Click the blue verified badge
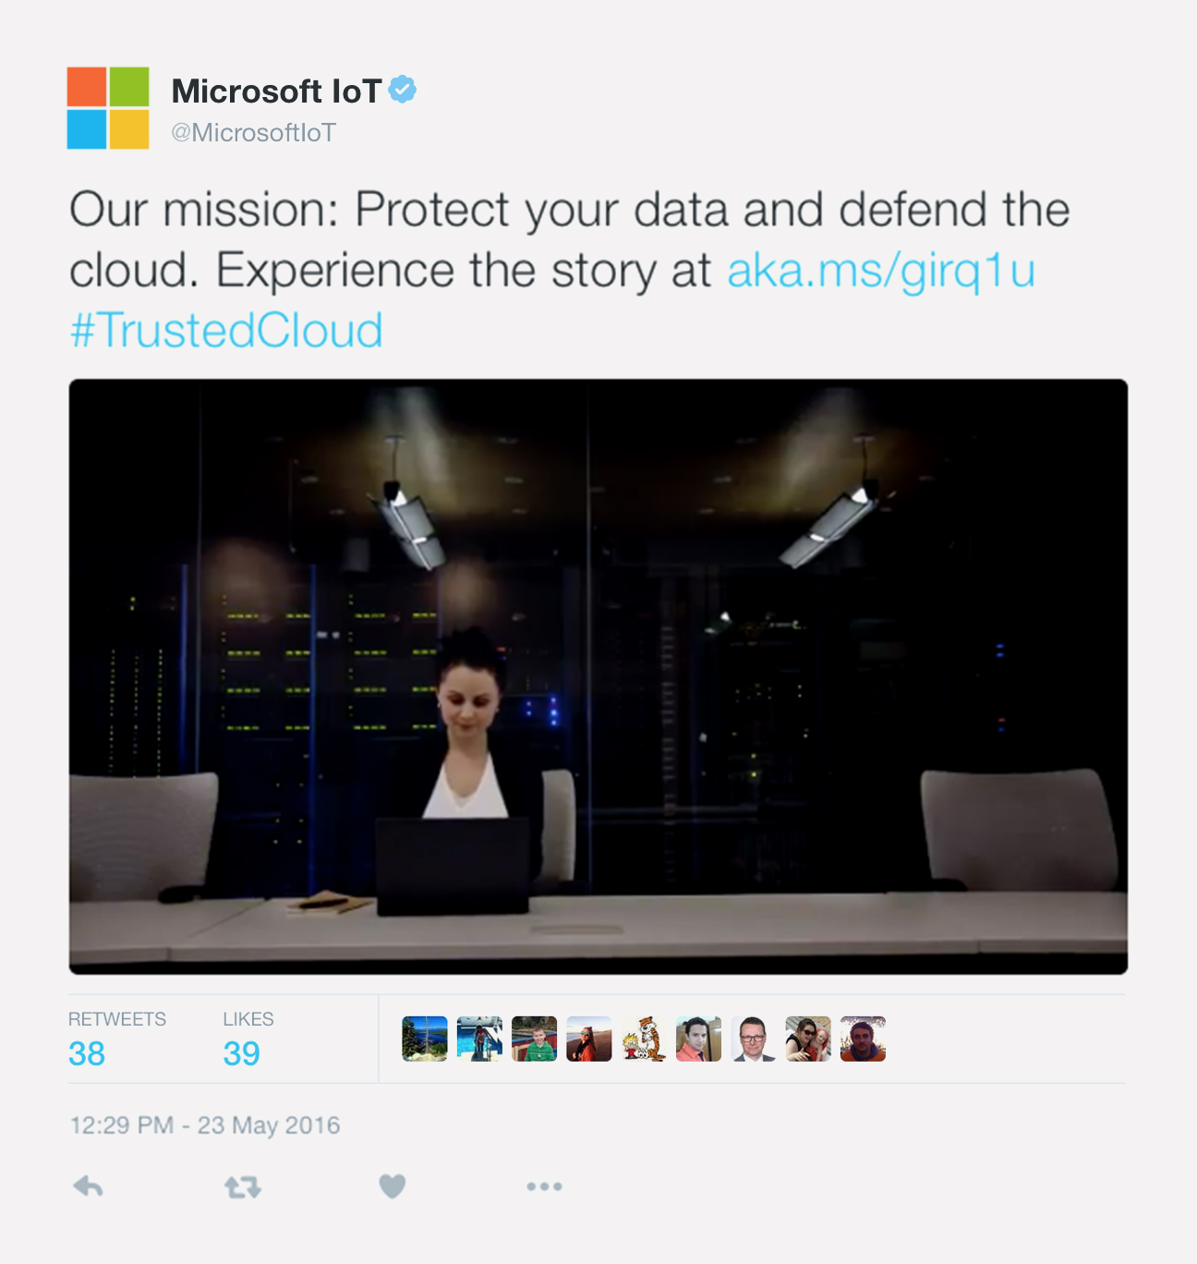This screenshot has height=1264, width=1197. coord(402,90)
